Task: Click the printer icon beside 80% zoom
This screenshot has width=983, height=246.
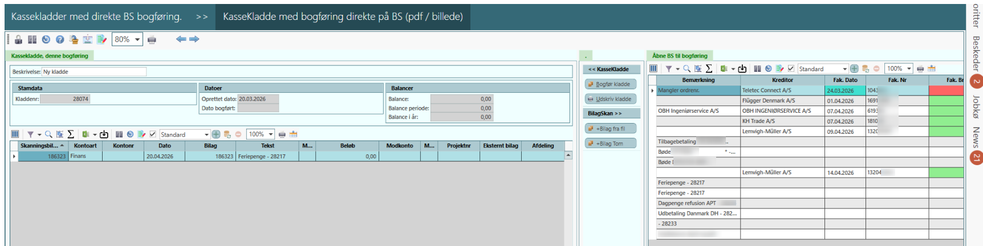Action: pos(152,39)
